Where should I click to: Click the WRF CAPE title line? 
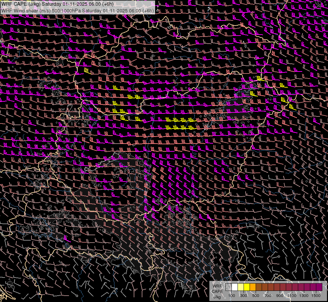pyautogui.click(x=57, y=4)
